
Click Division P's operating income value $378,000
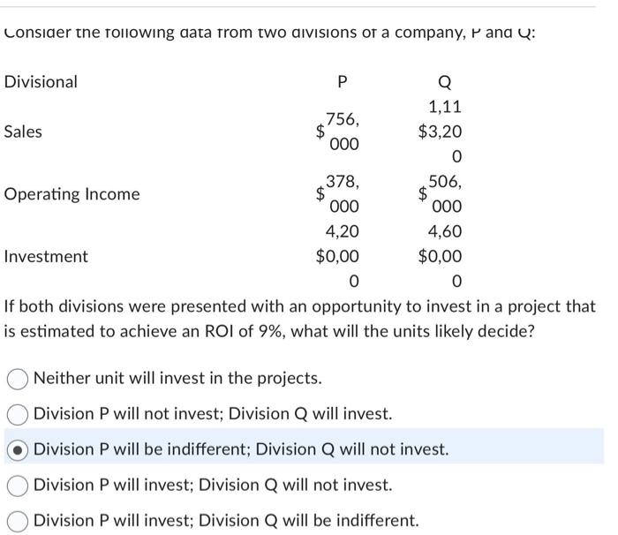coord(338,193)
